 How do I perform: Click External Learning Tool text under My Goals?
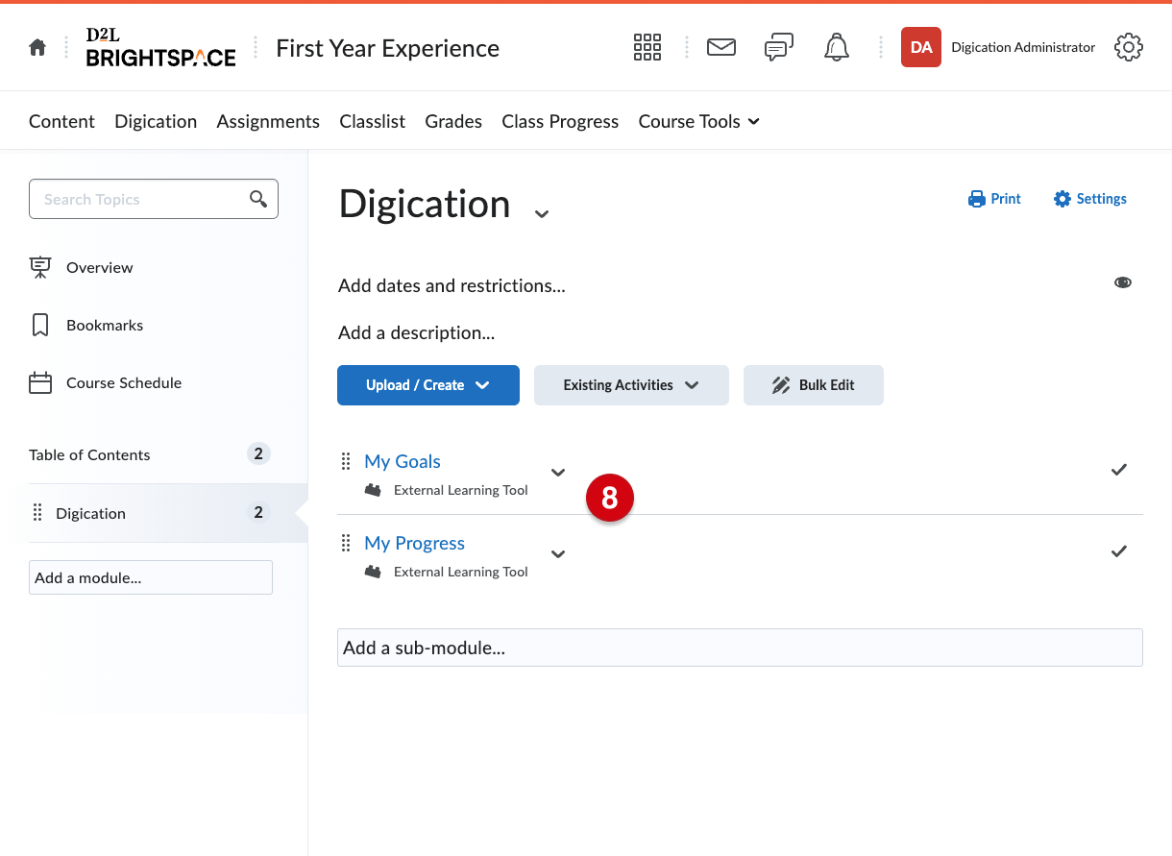(x=461, y=490)
